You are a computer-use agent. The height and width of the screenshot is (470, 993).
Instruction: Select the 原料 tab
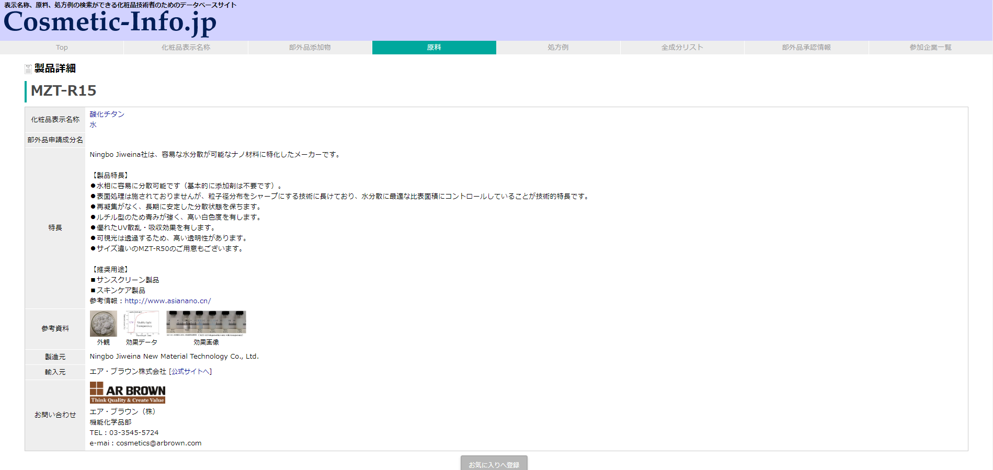pyautogui.click(x=434, y=48)
